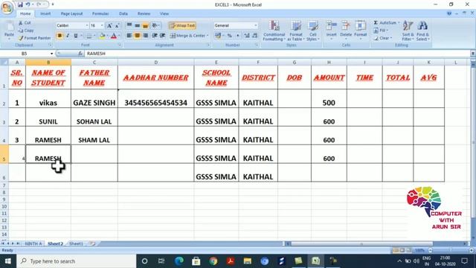Copy the selected cell
This screenshot has height=268, width=476.
[26, 31]
